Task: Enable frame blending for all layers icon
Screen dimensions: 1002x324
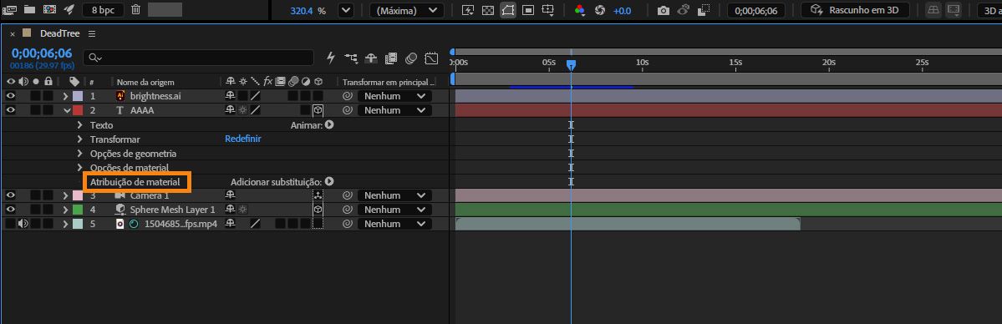Action: point(391,58)
